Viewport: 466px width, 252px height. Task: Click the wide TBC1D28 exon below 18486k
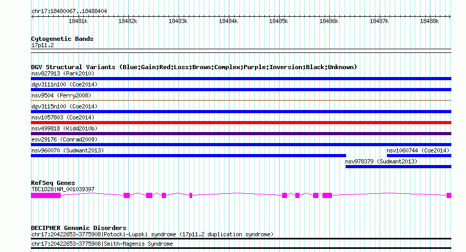[x=327, y=195]
